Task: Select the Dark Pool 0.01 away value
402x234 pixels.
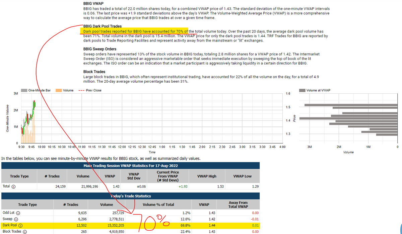Action: coord(255,225)
